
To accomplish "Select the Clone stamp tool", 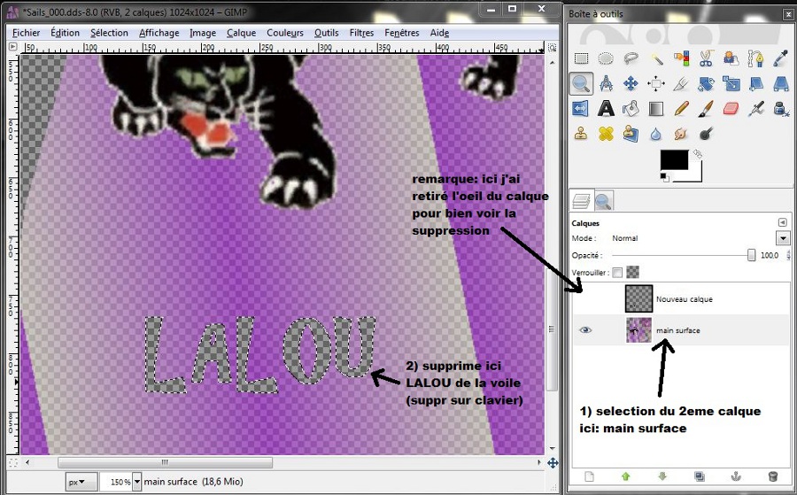I will (581, 133).
